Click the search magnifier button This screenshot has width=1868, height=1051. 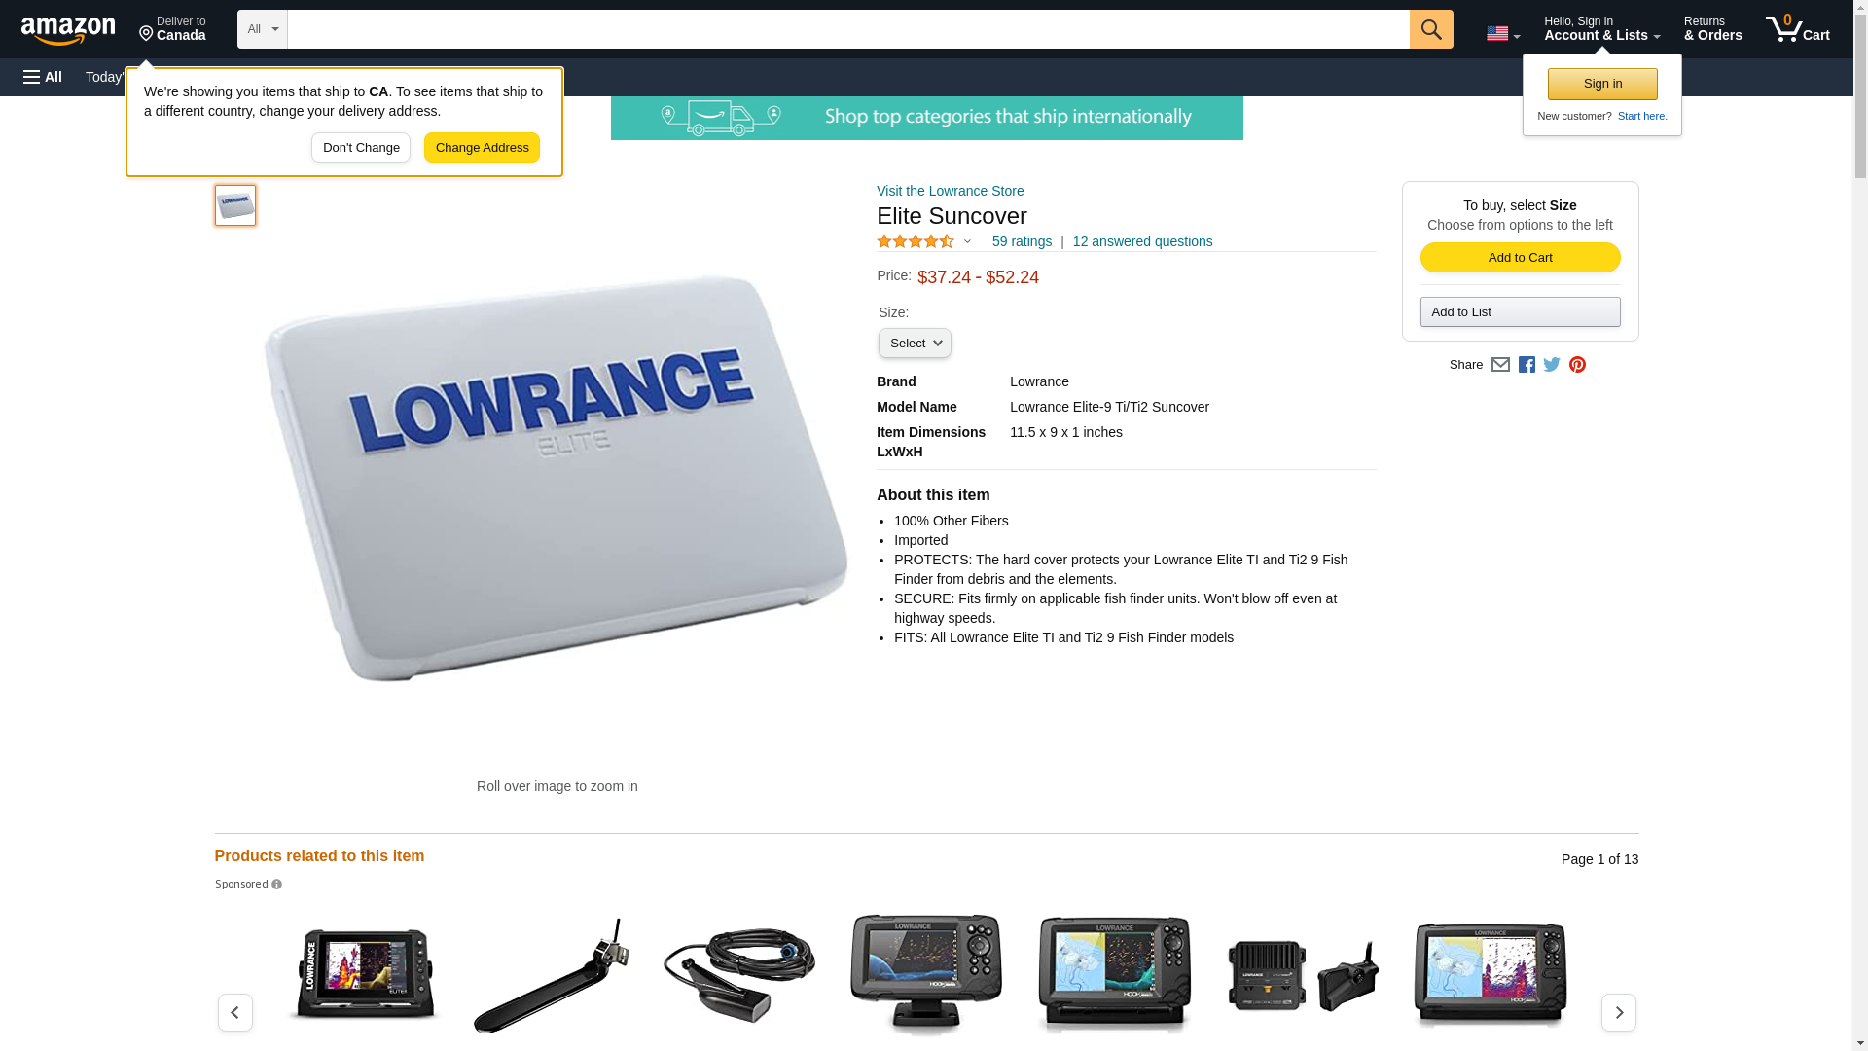tap(1431, 29)
